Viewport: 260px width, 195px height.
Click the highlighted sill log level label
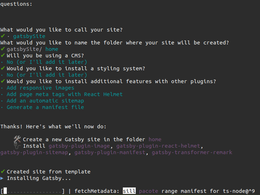click(129, 191)
